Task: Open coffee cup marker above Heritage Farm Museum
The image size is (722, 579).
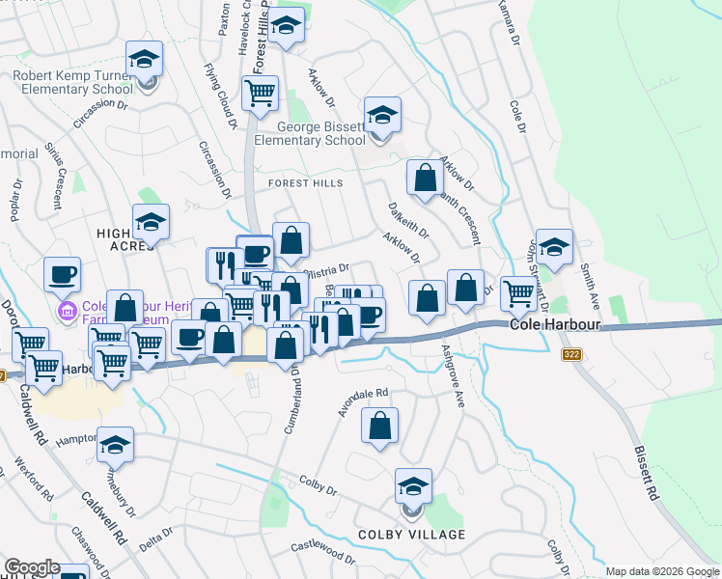Action: pos(62,278)
